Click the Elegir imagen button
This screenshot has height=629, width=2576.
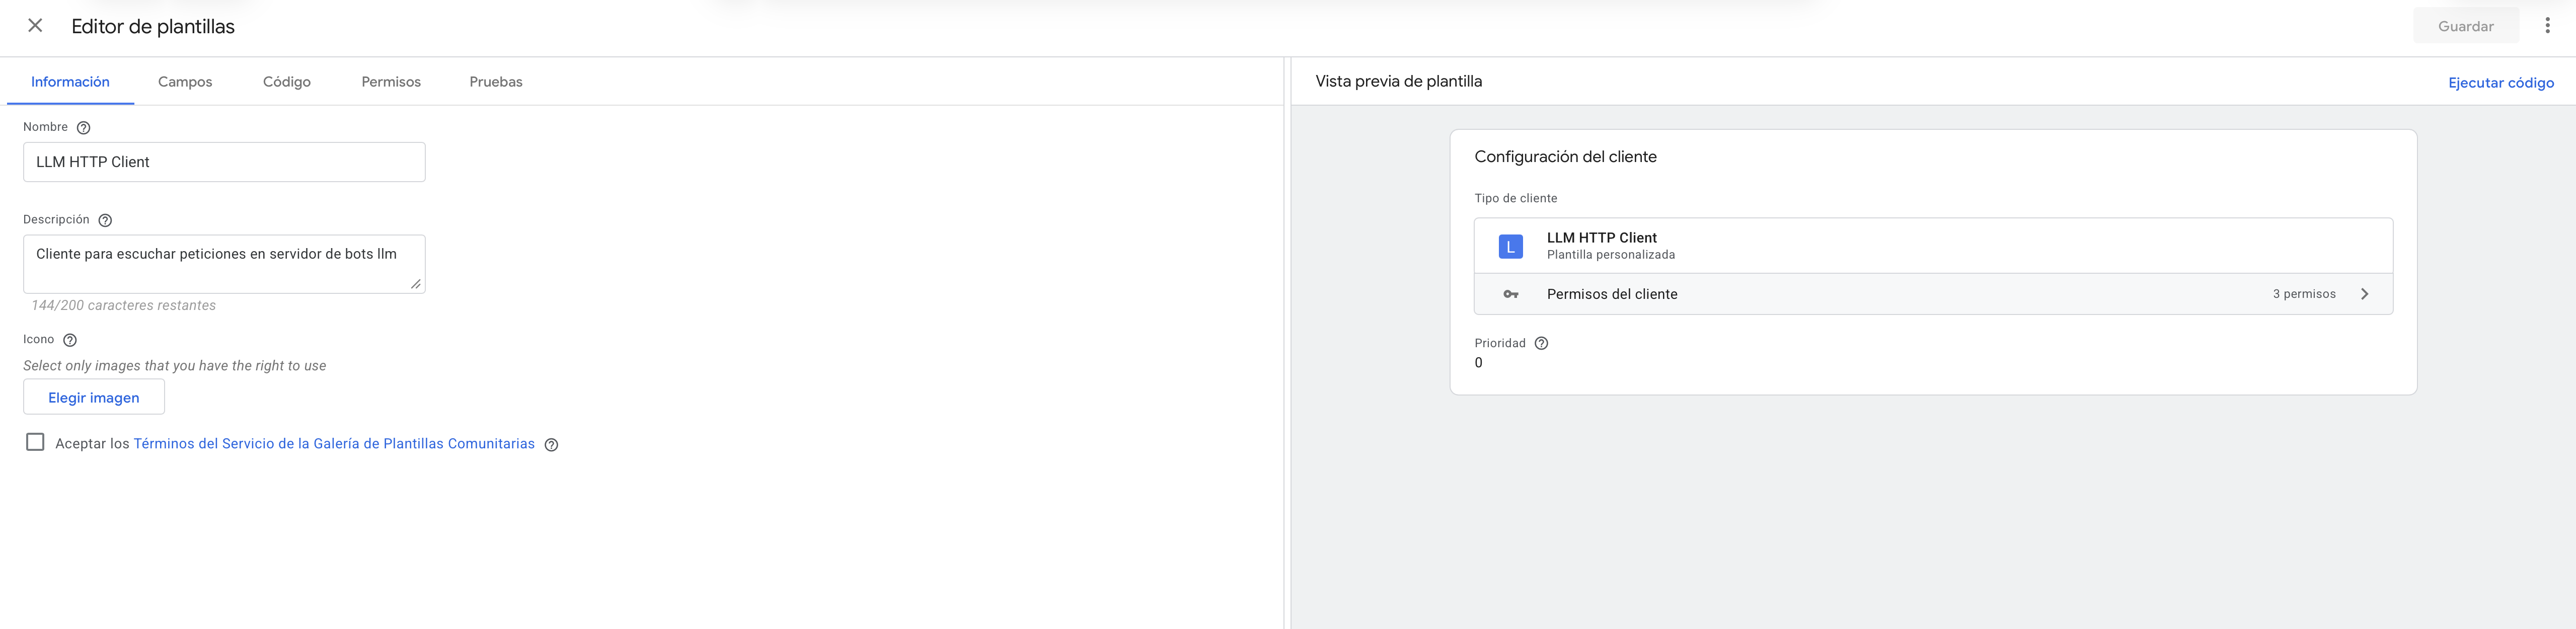94,397
